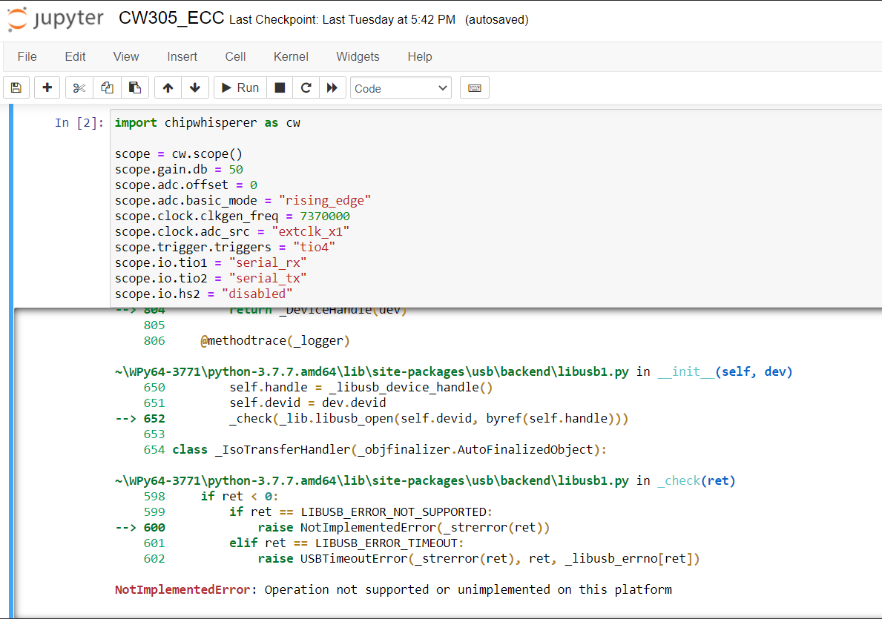
Task: Restart the kernel with the circular arrow
Action: [306, 87]
